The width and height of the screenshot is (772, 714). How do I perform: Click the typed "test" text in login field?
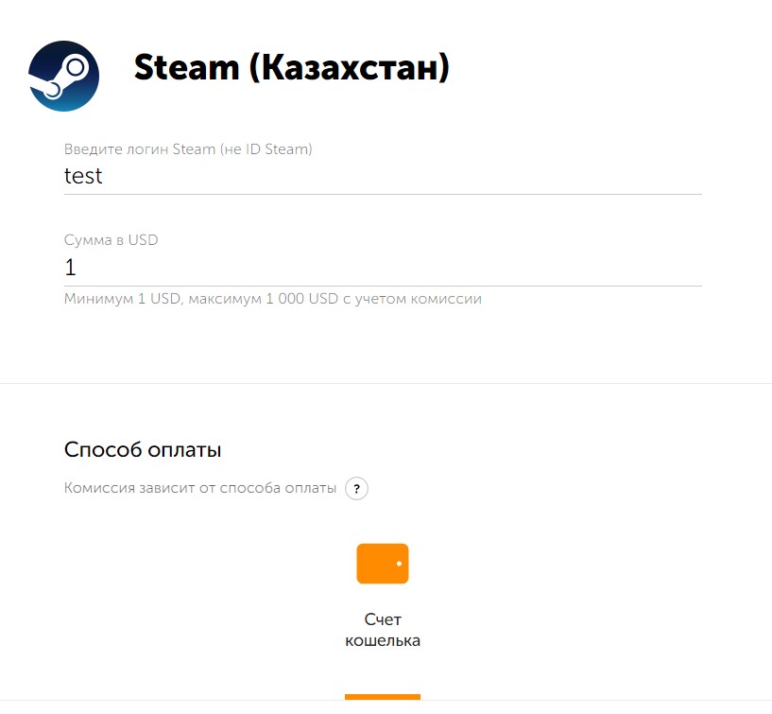tap(83, 176)
